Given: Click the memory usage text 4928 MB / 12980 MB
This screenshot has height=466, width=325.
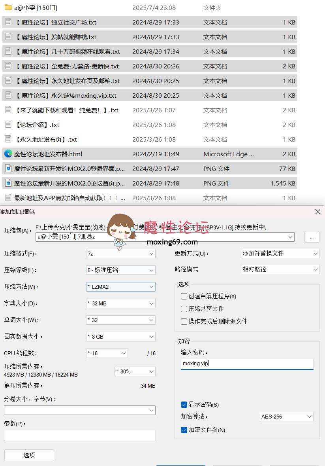Looking at the screenshot, I should tap(41, 375).
